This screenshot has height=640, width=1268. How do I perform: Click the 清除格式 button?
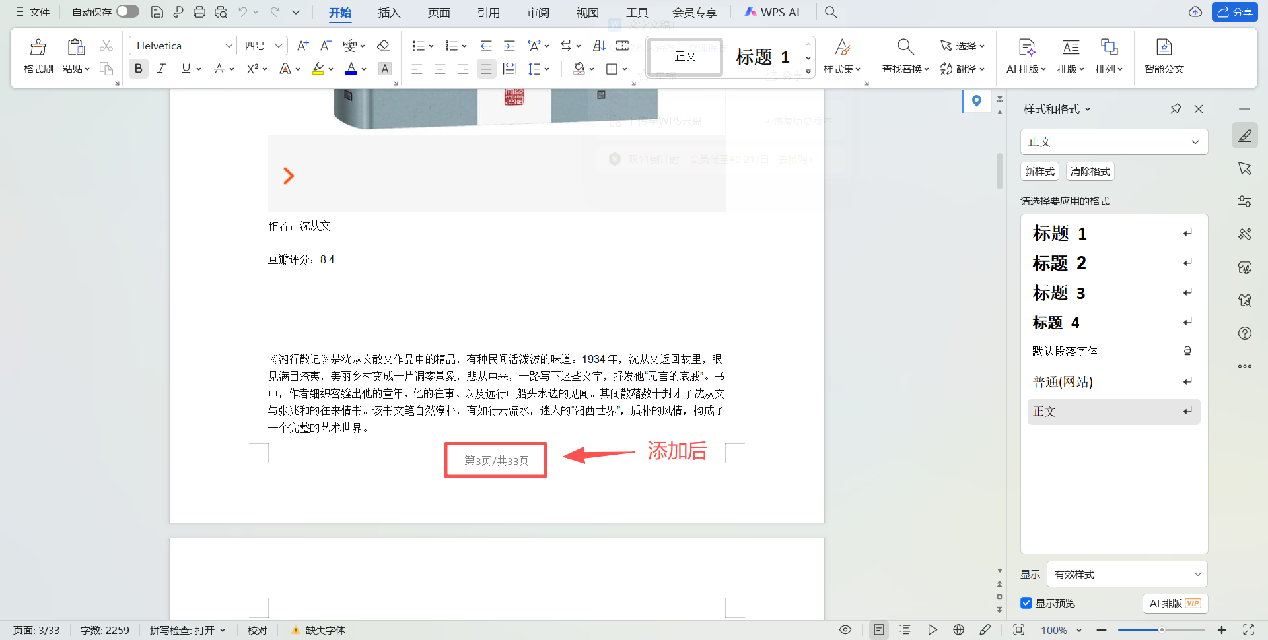(1090, 171)
